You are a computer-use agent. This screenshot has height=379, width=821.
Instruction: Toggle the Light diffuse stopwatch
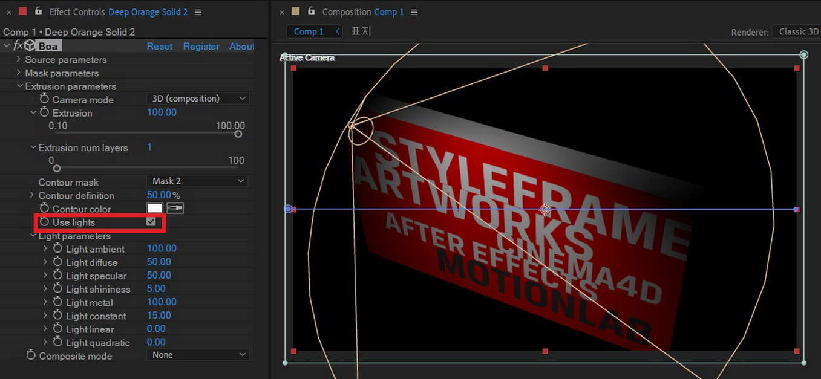57,262
